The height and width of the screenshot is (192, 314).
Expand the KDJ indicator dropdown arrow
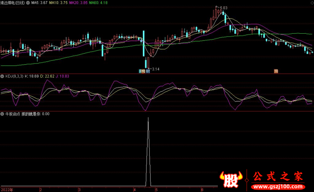(2, 76)
